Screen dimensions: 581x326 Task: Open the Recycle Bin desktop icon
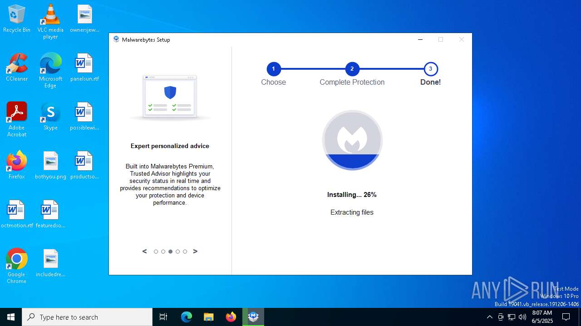point(17,19)
